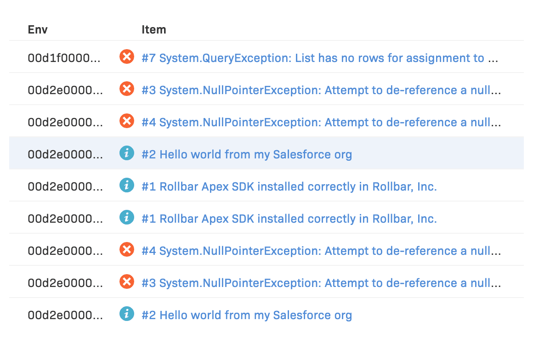Click error icon on first #3 NullPointerException row
Screen dimensions: 533x343
pos(126,89)
